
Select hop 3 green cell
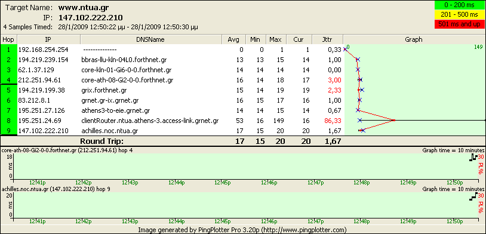[9, 70]
